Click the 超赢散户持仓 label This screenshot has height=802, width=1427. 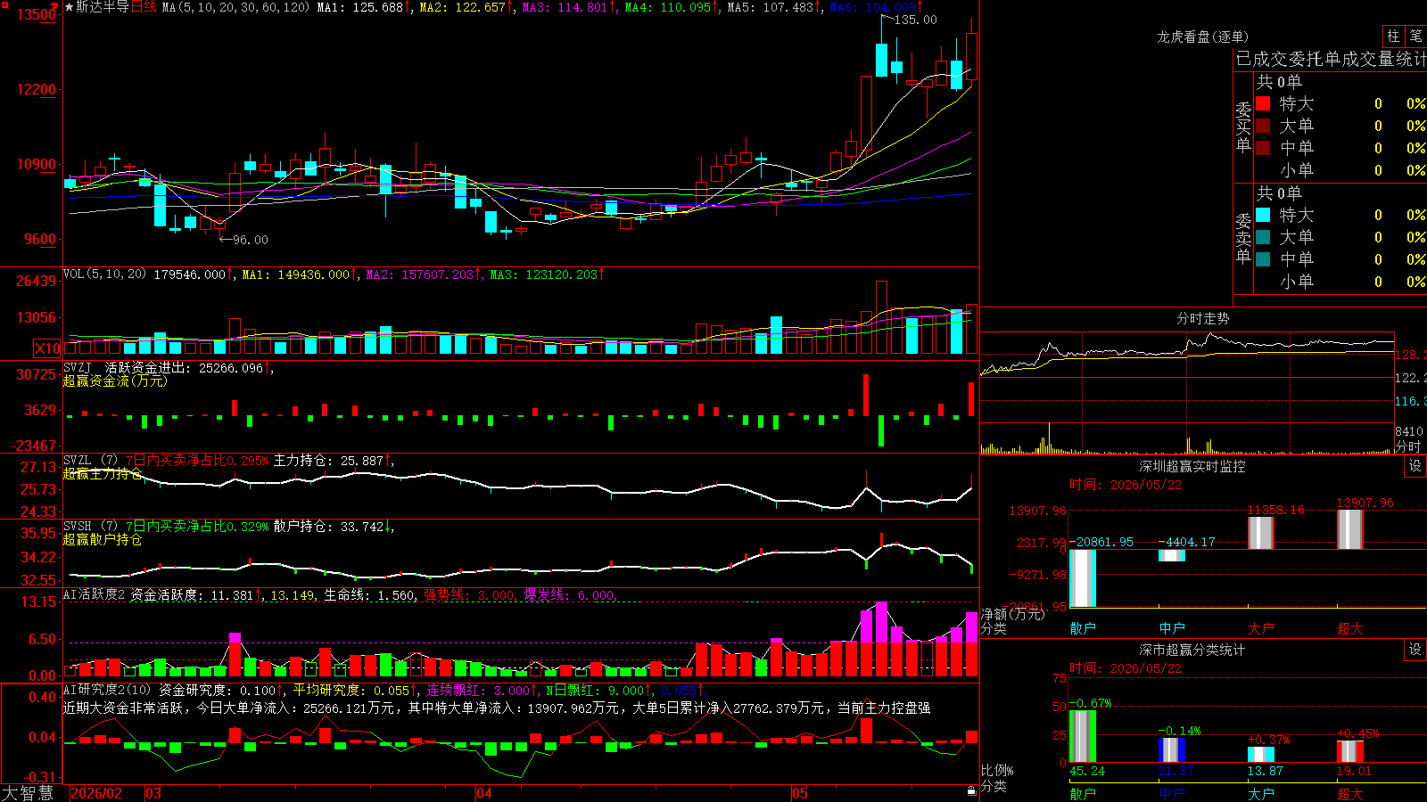(103, 539)
